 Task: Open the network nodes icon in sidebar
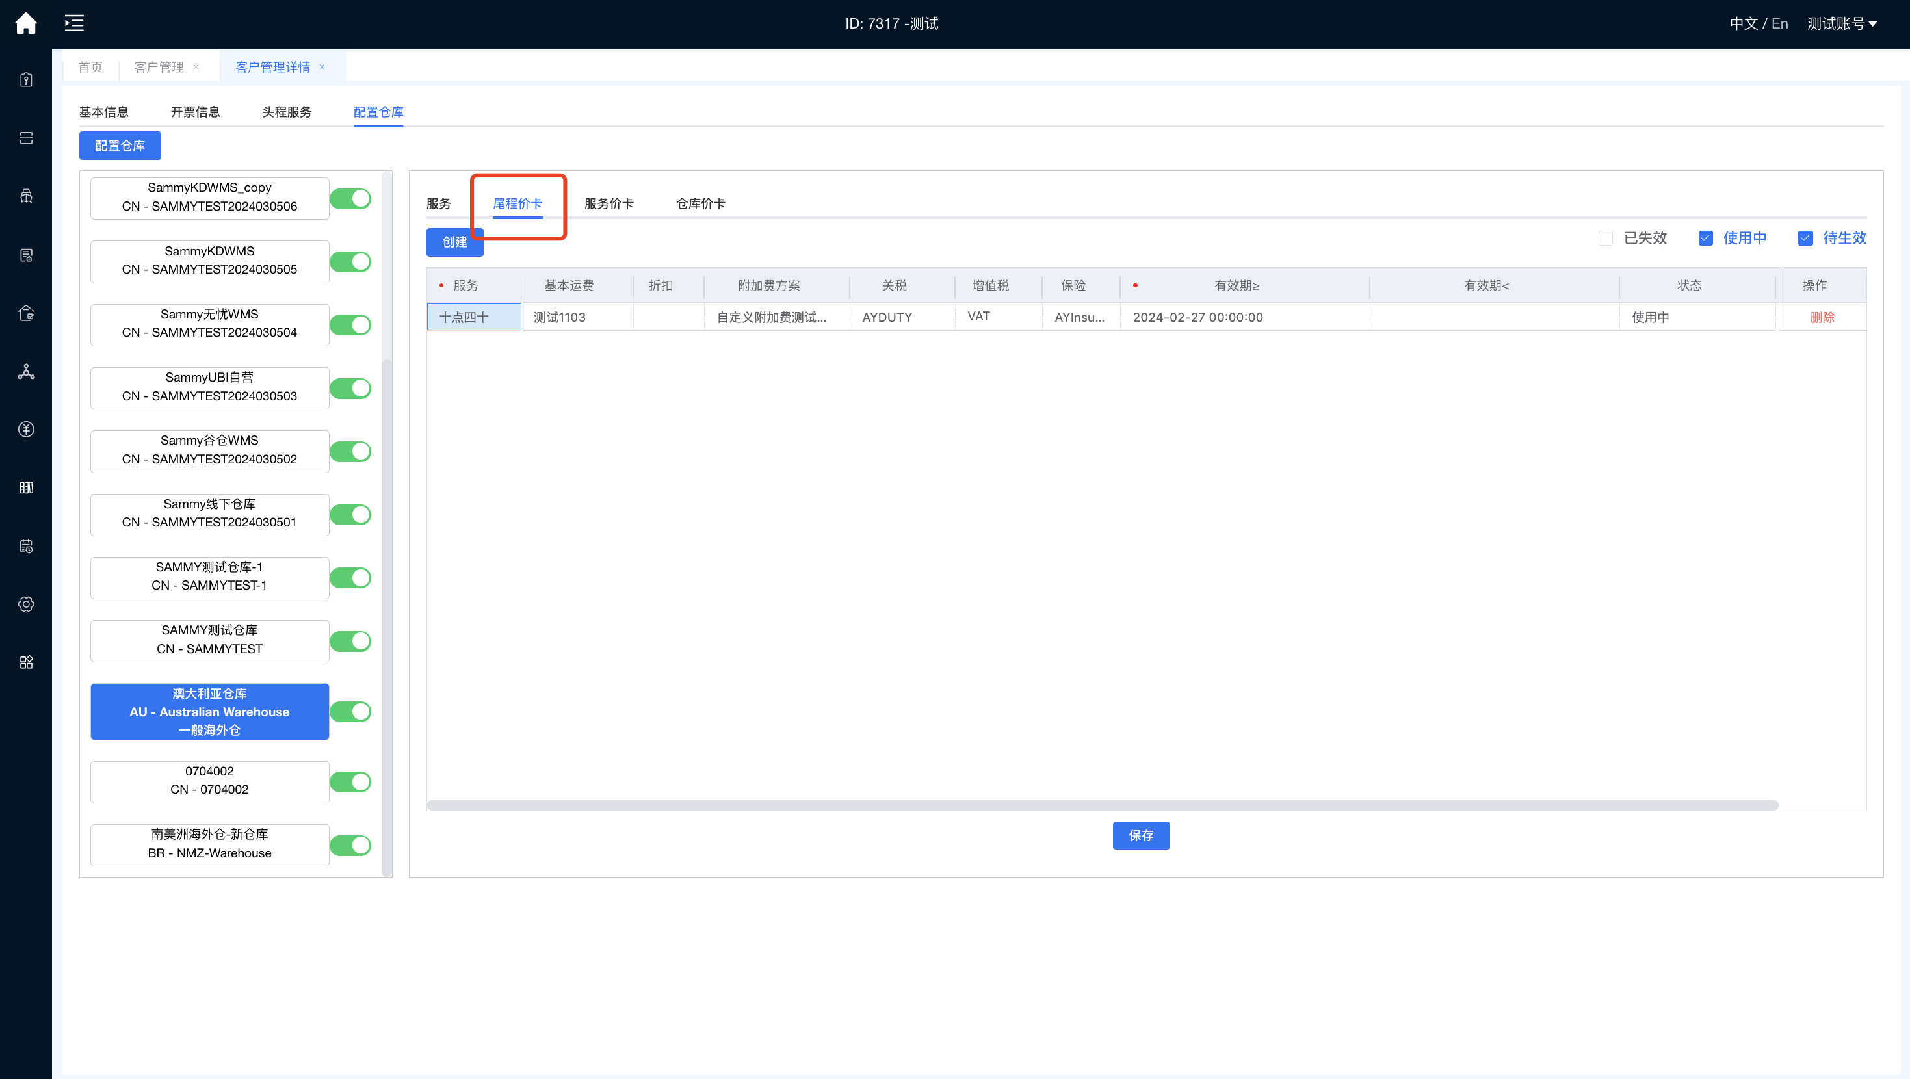[26, 372]
